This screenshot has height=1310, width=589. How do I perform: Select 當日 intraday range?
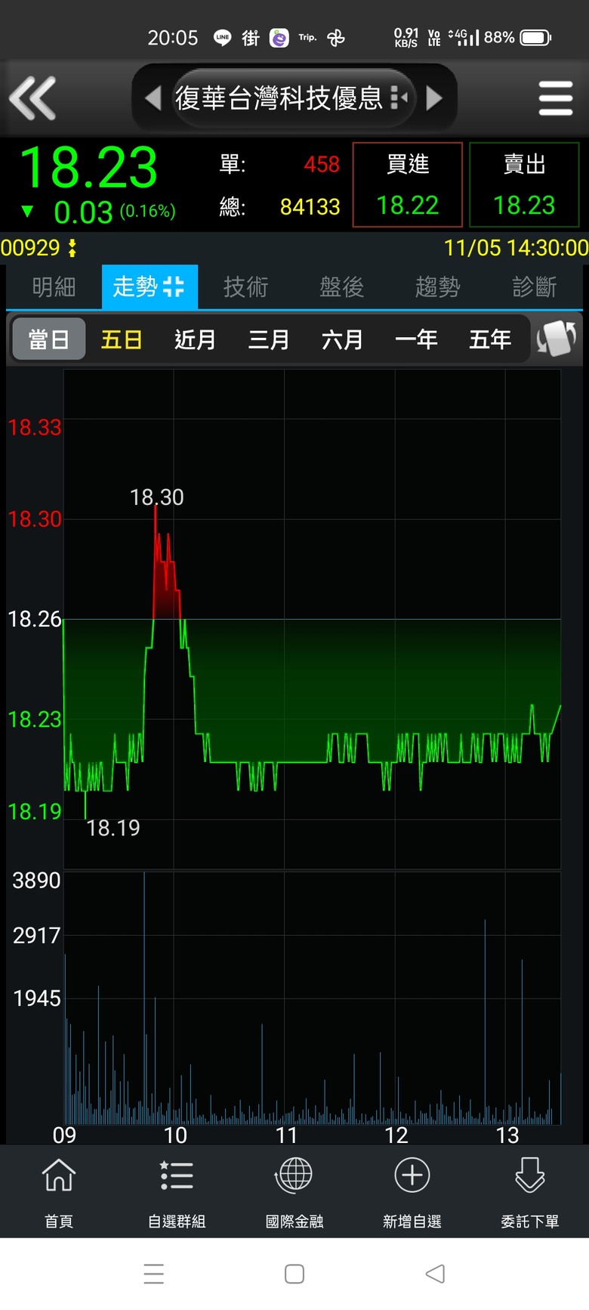tap(49, 339)
